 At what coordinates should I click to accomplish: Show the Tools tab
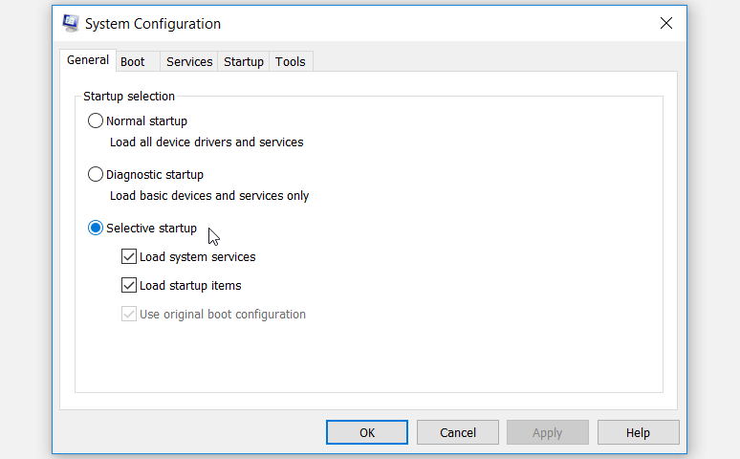[291, 62]
